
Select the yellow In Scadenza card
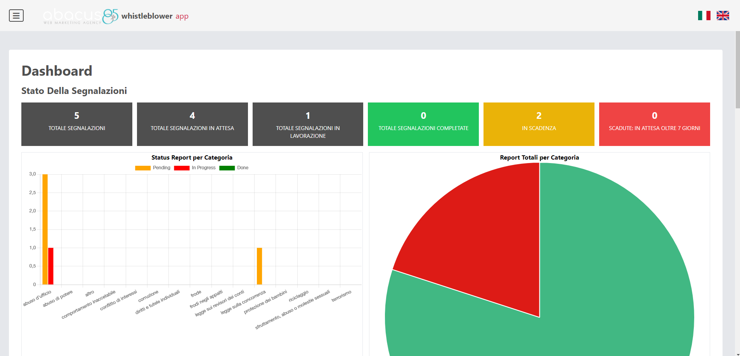tap(539, 124)
